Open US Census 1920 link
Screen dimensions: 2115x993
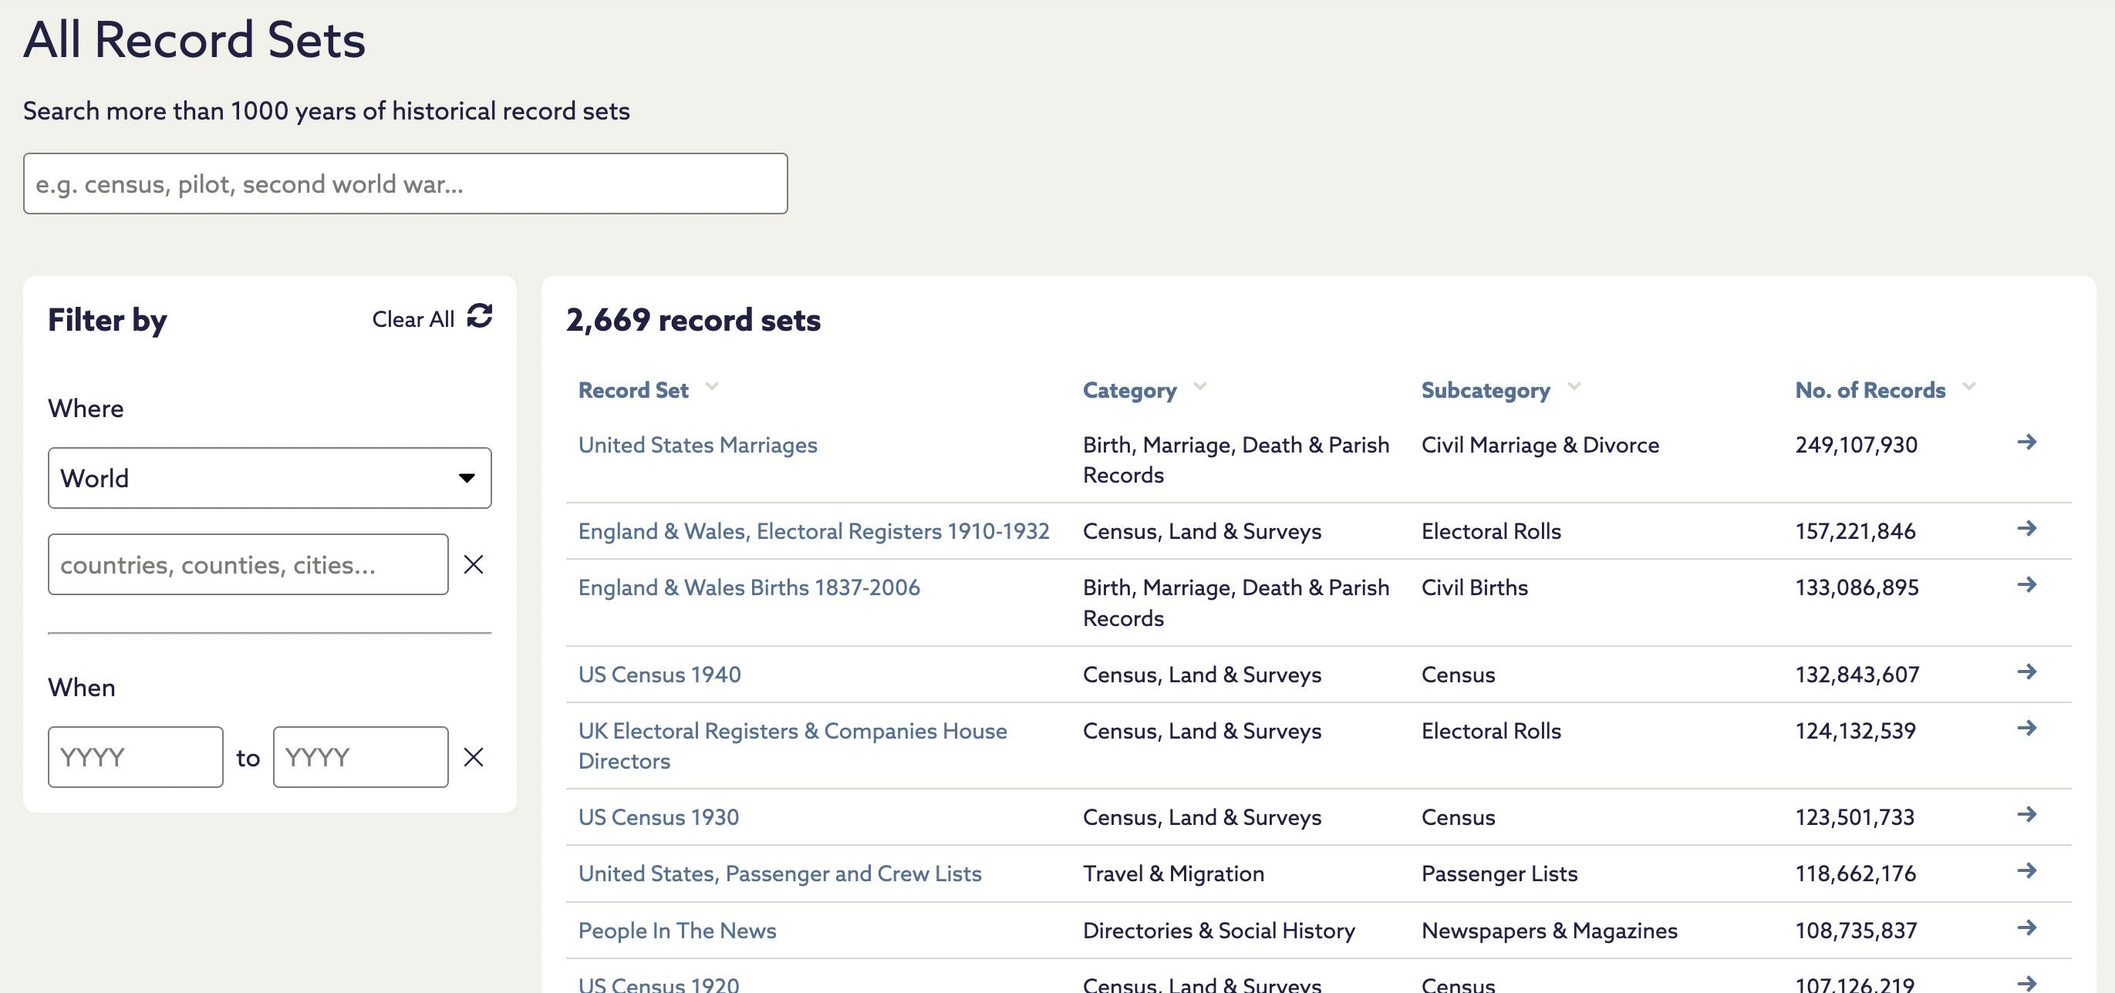[x=659, y=984]
